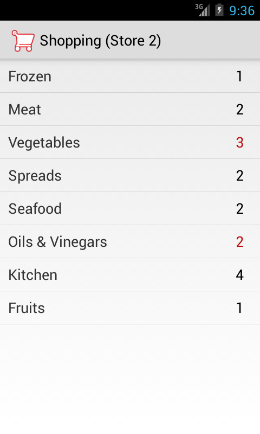Open the Seafood category
This screenshot has height=434, width=260.
[x=130, y=208]
